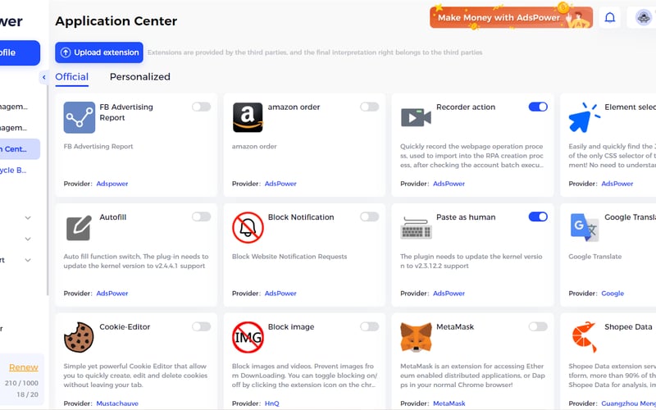656x410 pixels.
Task: Open the second management sidebar item
Action: click(x=14, y=128)
